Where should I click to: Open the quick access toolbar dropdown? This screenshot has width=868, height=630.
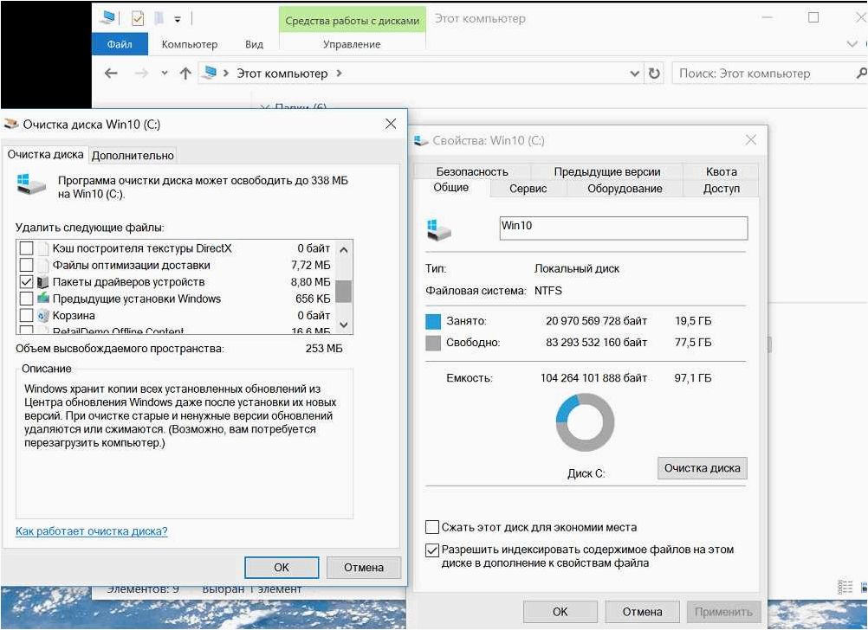[x=178, y=19]
